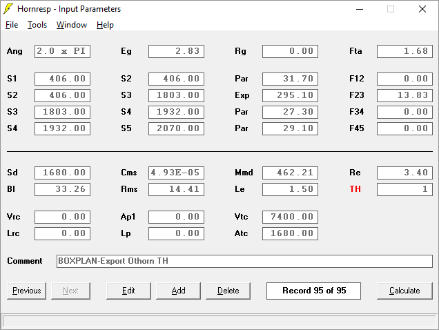Viewport: 439px width, 330px height.
Task: Select the S5 field with 2070.00
Action: pyautogui.click(x=177, y=128)
